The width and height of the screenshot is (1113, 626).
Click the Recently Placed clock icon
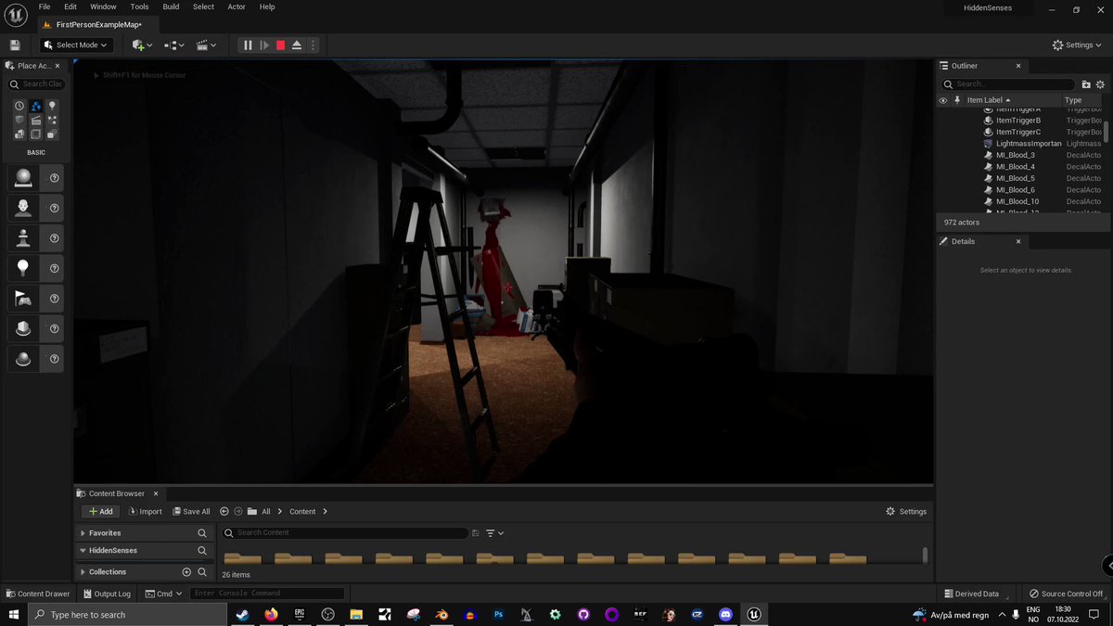click(x=19, y=106)
